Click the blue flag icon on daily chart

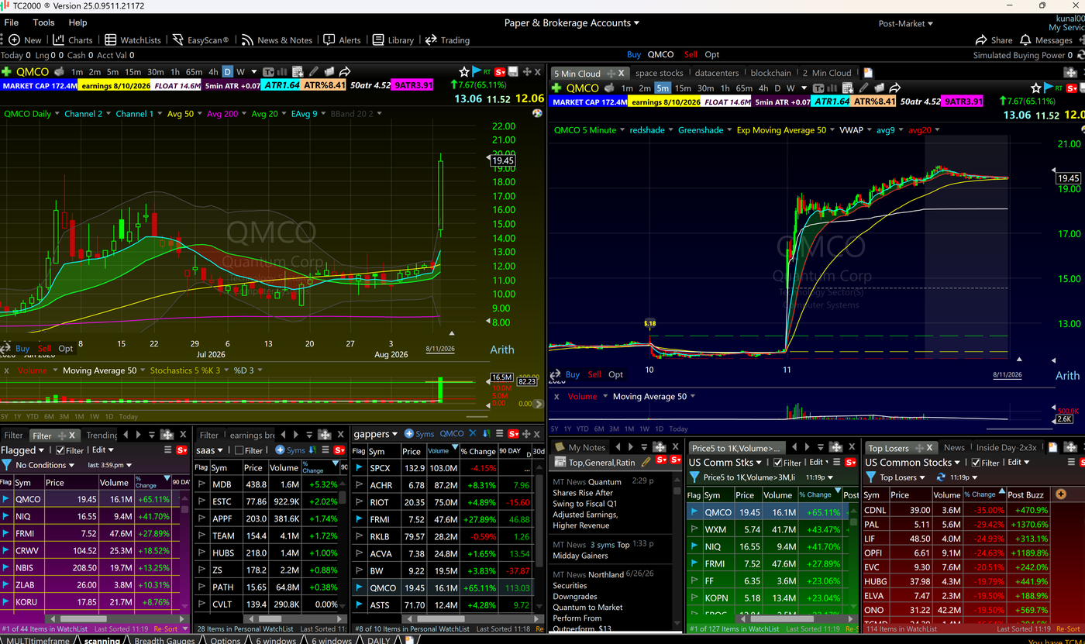[477, 71]
